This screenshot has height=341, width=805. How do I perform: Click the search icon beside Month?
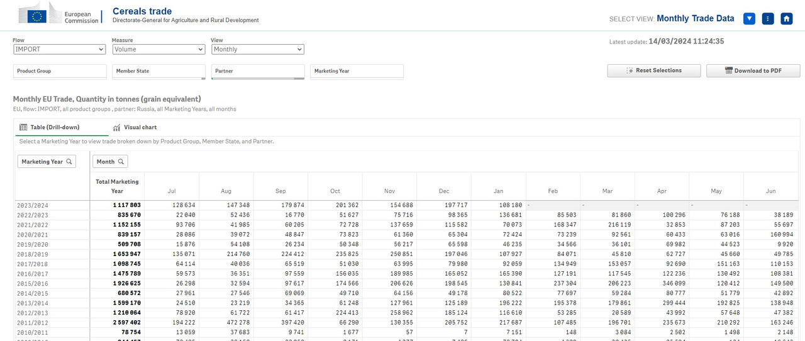click(x=121, y=162)
